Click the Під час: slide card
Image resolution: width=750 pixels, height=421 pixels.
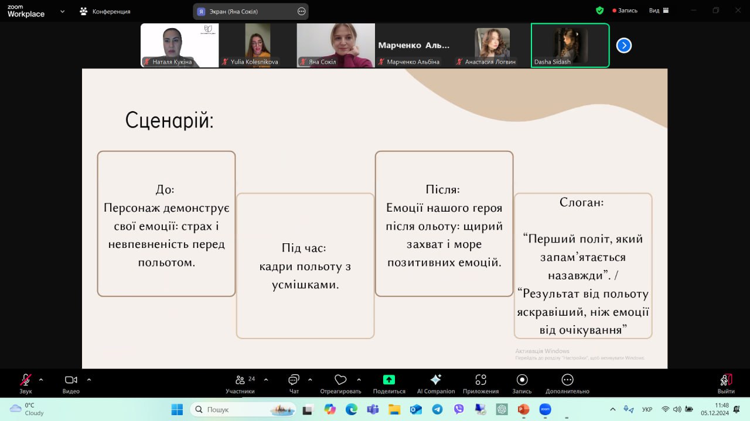click(305, 266)
